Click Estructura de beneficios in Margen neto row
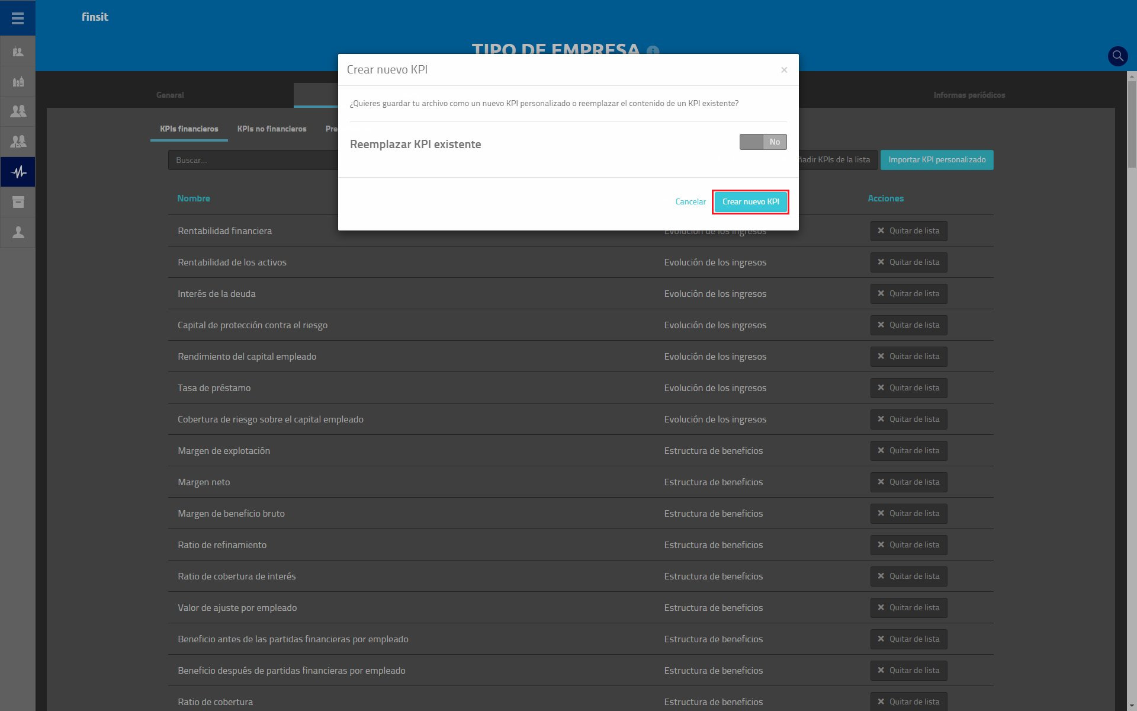Image resolution: width=1137 pixels, height=711 pixels. [x=714, y=482]
